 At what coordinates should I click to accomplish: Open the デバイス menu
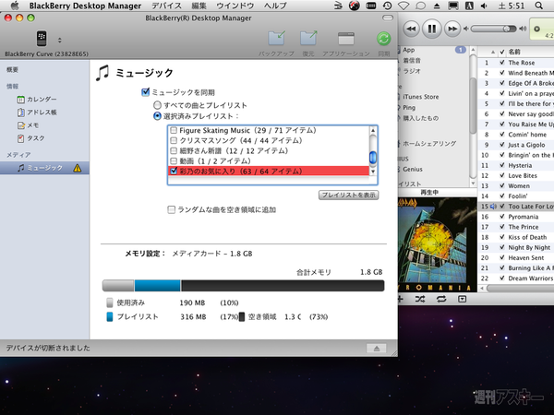pyautogui.click(x=166, y=6)
